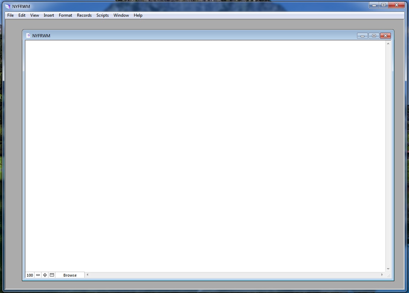Click the inner document window's title icon
Screen dimensions: 409x293
tap(28, 36)
